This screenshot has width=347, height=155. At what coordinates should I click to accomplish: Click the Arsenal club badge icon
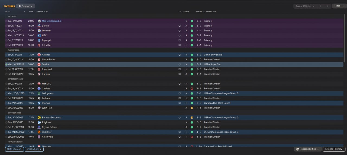coord(39,55)
